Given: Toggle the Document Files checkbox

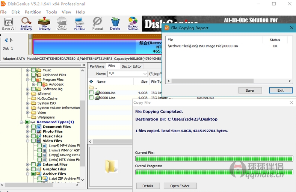Looking at the screenshot, I should tap(33, 127).
